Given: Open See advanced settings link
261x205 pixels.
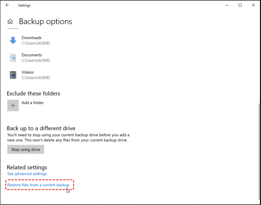Looking at the screenshot, I should (x=27, y=174).
